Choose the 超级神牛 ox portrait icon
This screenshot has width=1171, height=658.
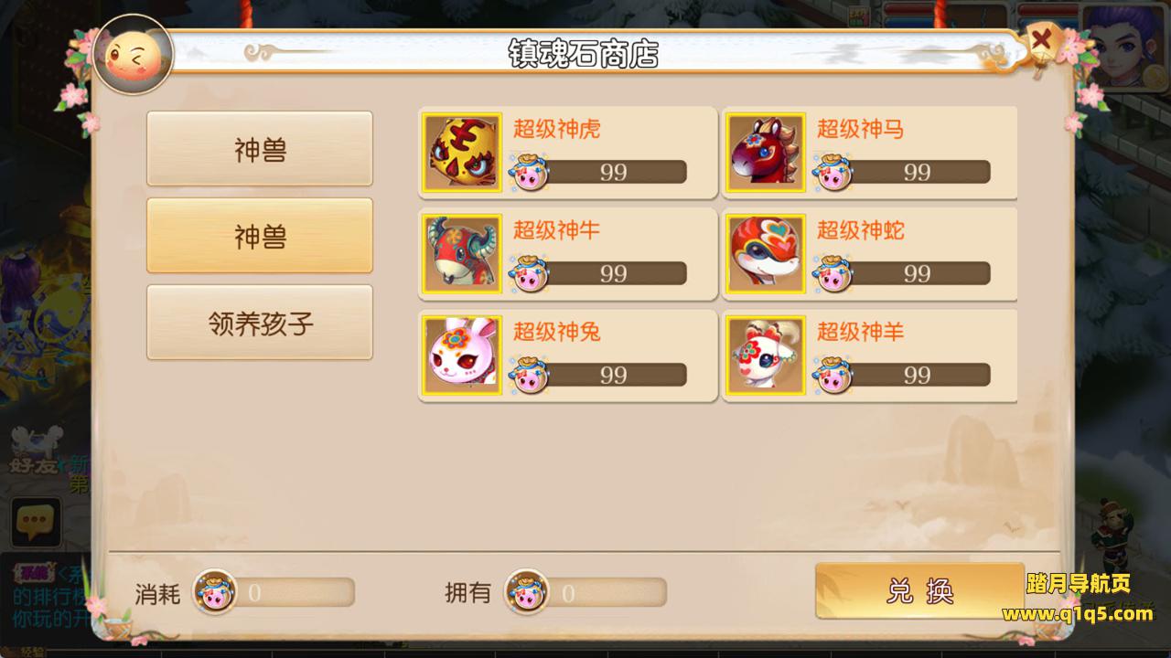point(462,253)
